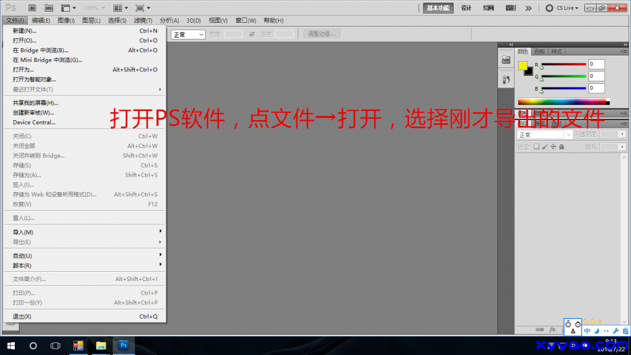Launch Adobe Bridge from the Br icon

(32, 8)
